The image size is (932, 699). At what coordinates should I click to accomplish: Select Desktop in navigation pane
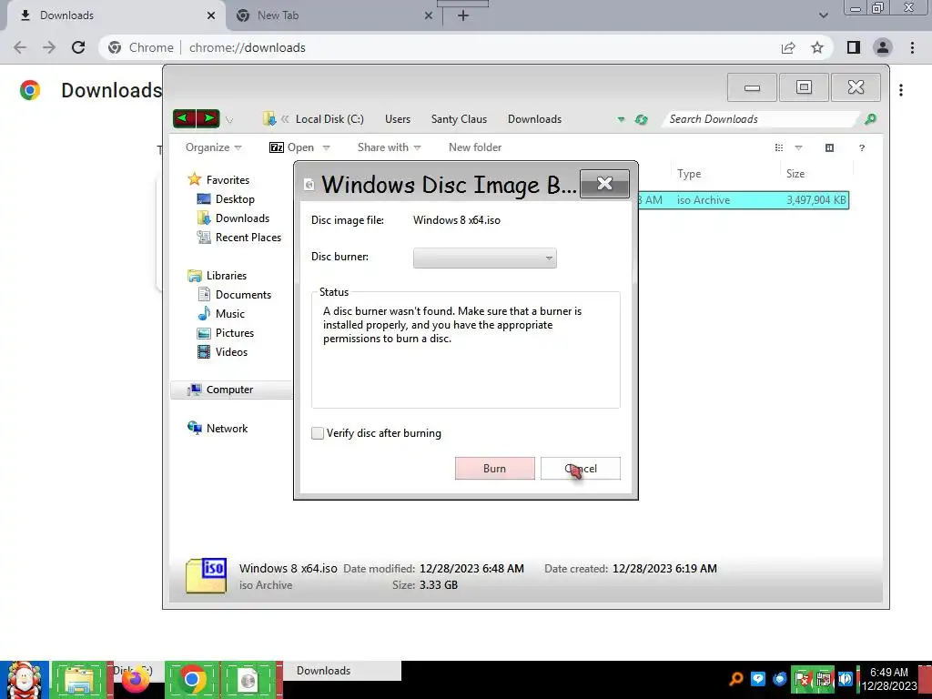point(235,199)
